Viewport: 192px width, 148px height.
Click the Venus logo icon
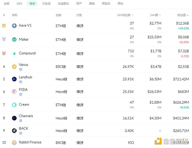[x=14, y=66]
